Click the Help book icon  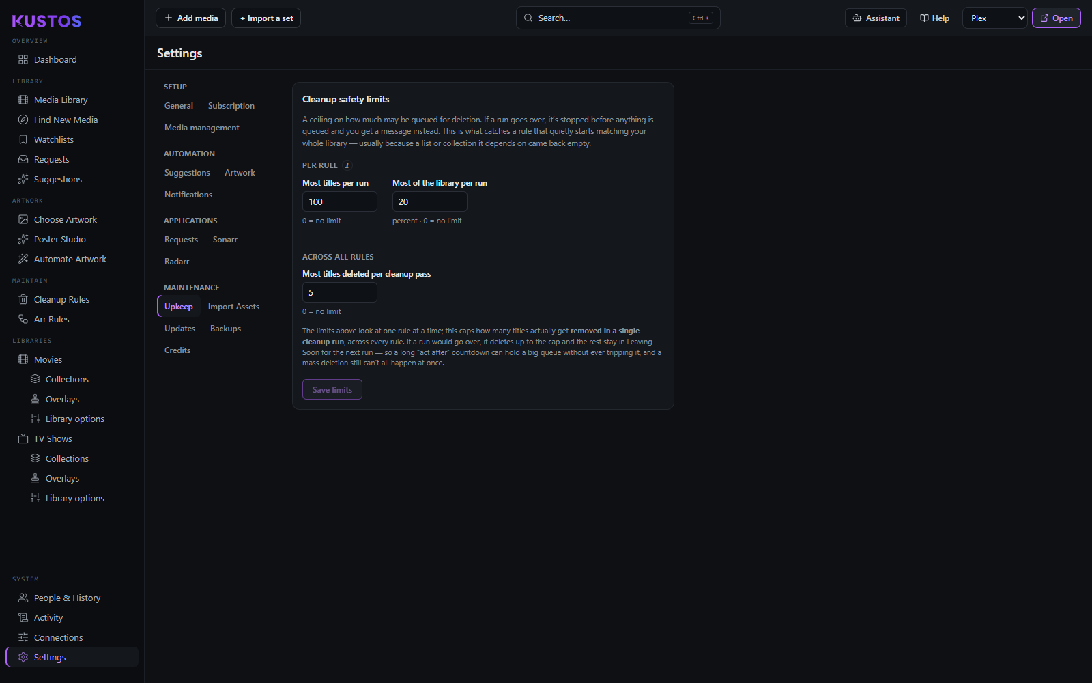coord(924,18)
